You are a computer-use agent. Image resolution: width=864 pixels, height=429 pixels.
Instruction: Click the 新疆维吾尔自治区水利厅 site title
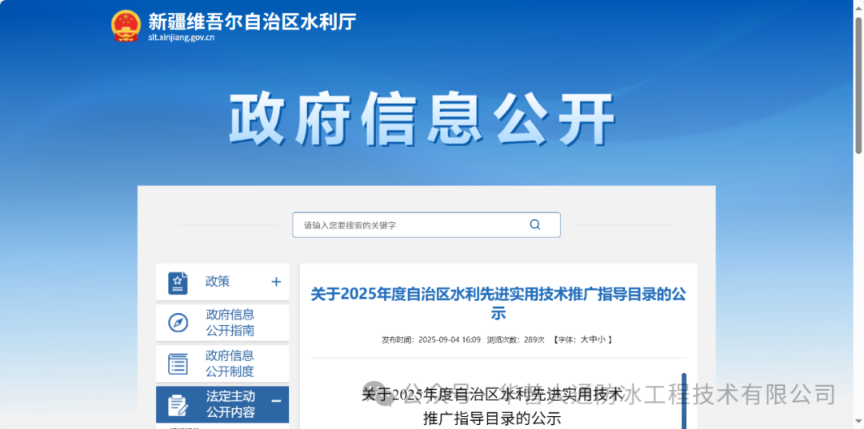click(x=252, y=21)
